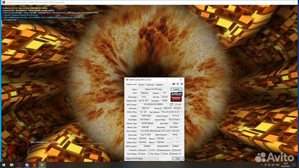Click the bus interface question mark
This screenshot has width=299, height=168.
click(182, 112)
